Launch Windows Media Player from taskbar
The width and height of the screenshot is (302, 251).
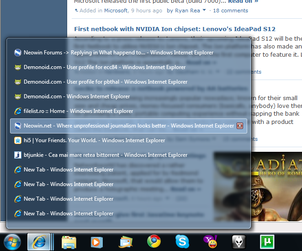pos(96,242)
